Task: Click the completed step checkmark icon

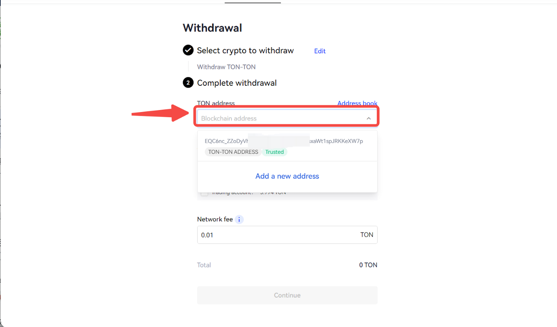Action: pos(188,50)
